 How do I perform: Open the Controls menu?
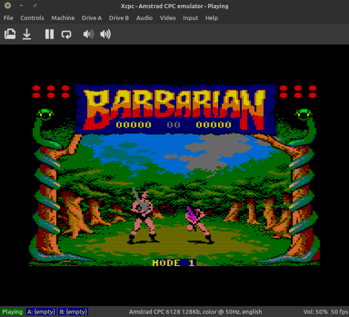pos(32,18)
